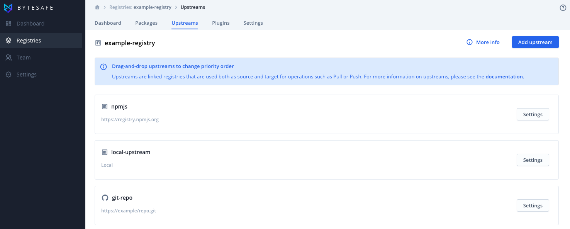Click the npm icon beside local-upstream
The width and height of the screenshot is (570, 229).
tap(104, 152)
